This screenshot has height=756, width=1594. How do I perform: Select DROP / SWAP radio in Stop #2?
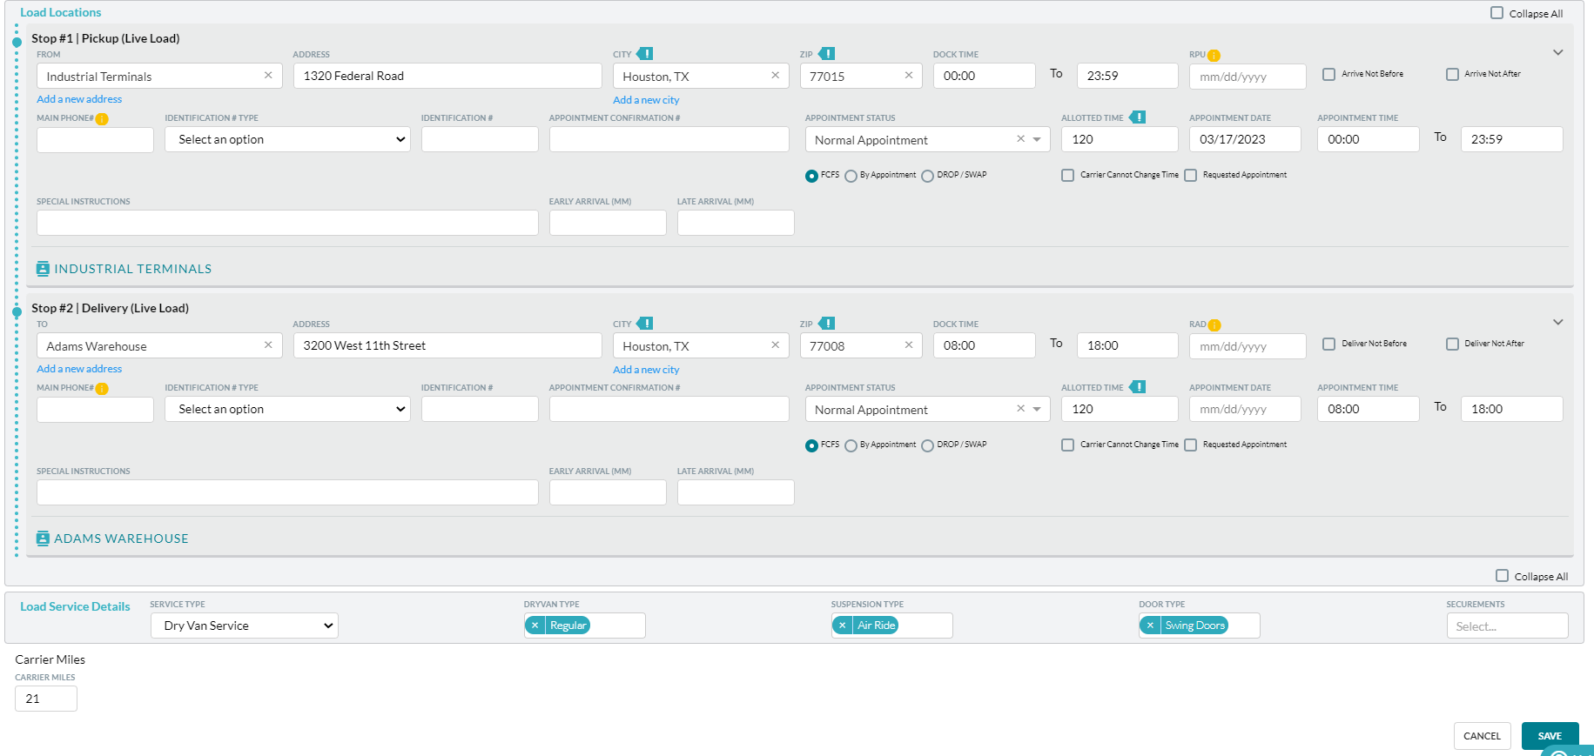click(x=927, y=445)
